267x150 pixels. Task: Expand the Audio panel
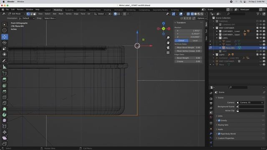pyautogui.click(x=220, y=130)
